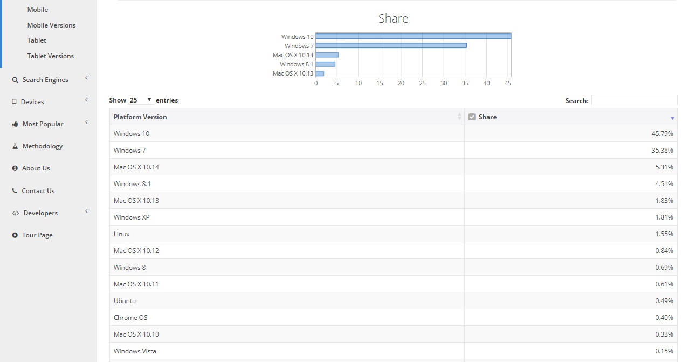Open Mobile Versions in the sidebar
Image resolution: width=689 pixels, height=362 pixels.
point(51,25)
